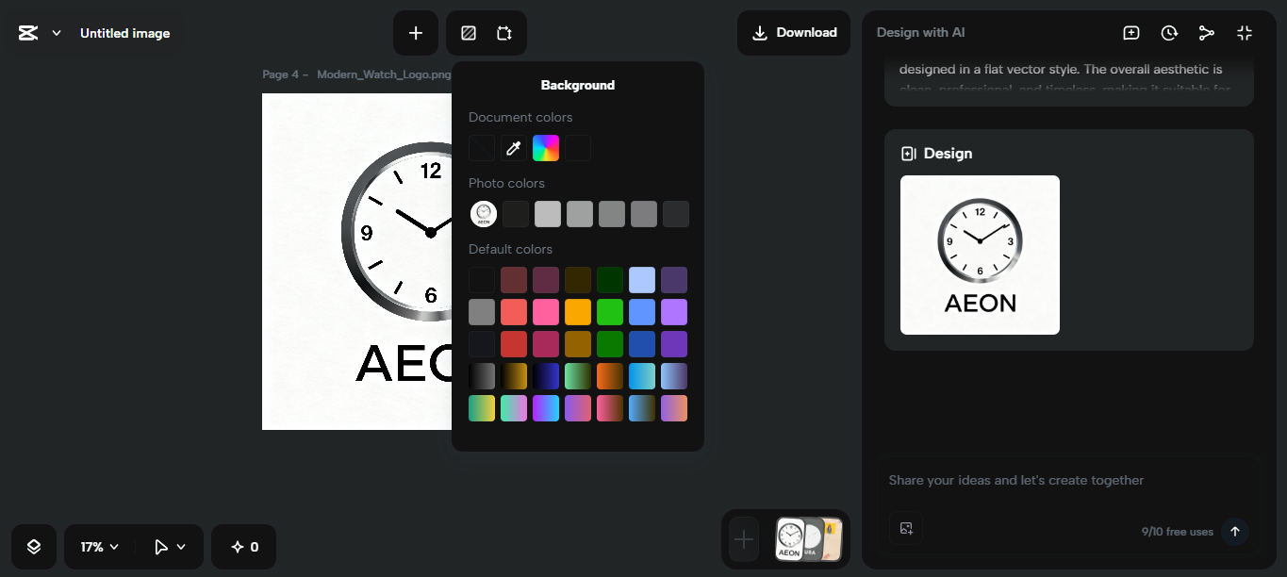Image resolution: width=1287 pixels, height=577 pixels.
Task: Open the CapCut logo menu dropdown
Action: tap(38, 32)
